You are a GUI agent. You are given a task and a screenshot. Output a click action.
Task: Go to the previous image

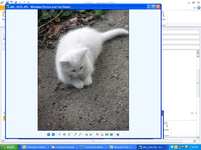click(x=49, y=134)
